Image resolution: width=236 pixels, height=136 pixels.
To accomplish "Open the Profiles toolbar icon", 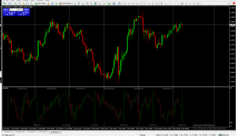I will [x=9, y=3].
